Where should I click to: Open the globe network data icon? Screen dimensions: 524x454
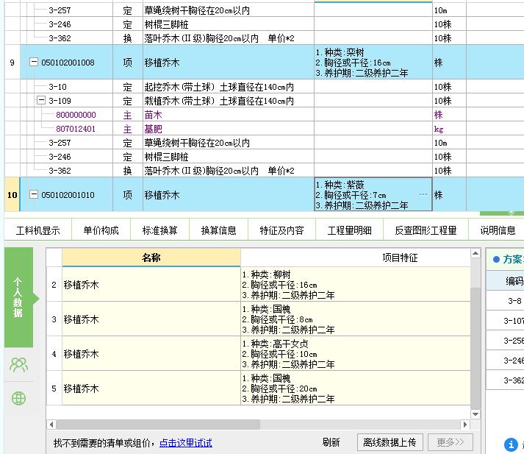[x=18, y=398]
